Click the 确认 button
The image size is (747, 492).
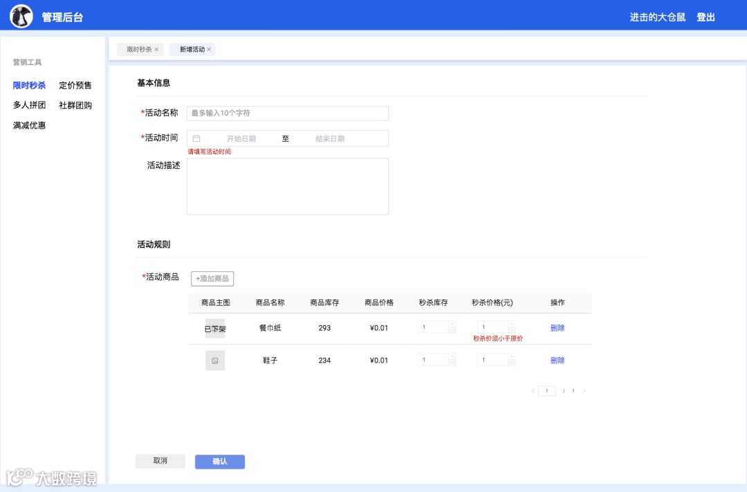click(x=220, y=462)
